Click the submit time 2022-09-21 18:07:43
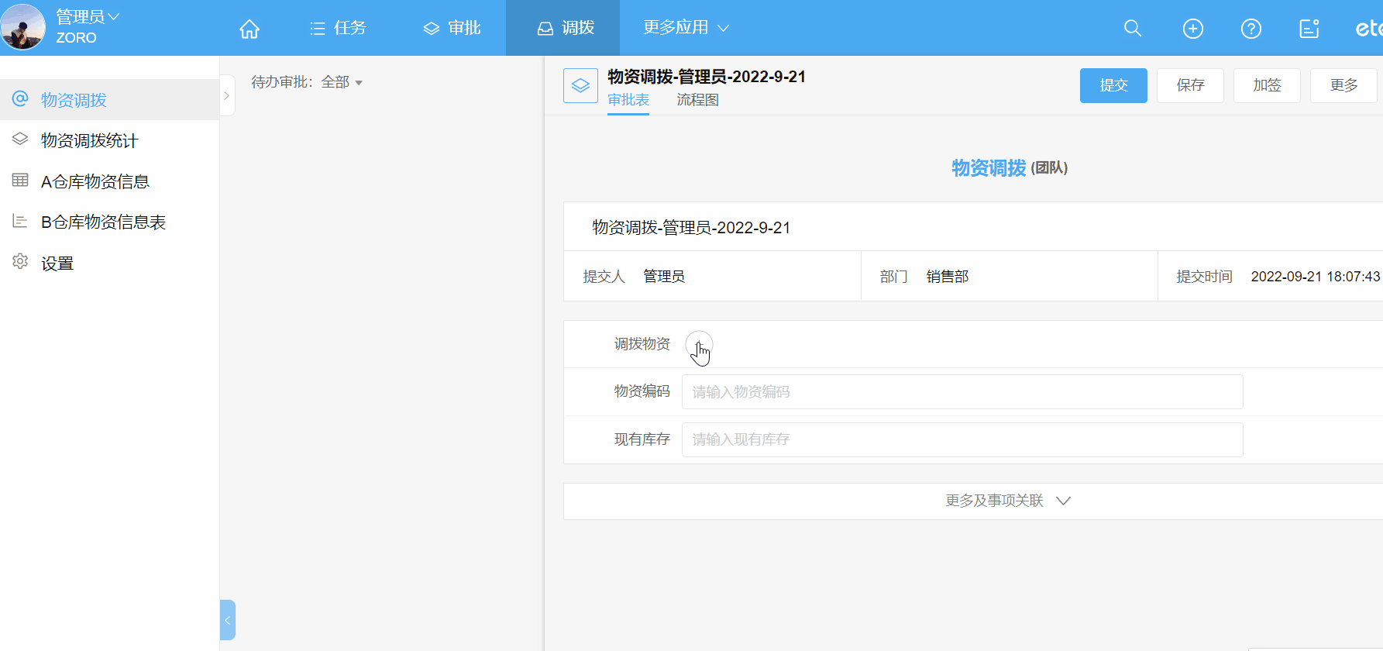The image size is (1383, 651). click(x=1316, y=277)
